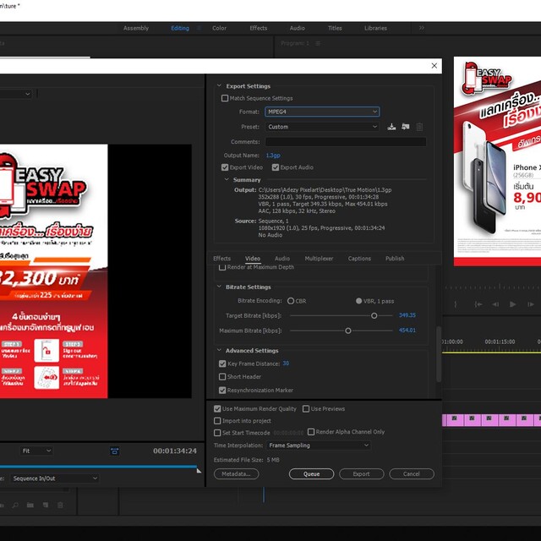
Task: Uncheck Resynchronization Marker
Action: 222,391
